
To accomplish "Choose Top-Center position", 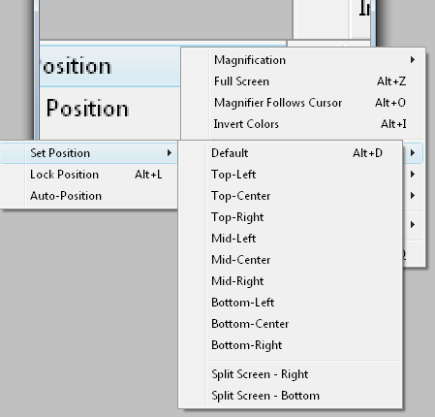I will coord(290,196).
